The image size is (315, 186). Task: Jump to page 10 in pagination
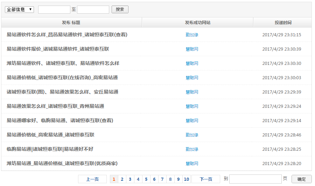tap(186, 179)
